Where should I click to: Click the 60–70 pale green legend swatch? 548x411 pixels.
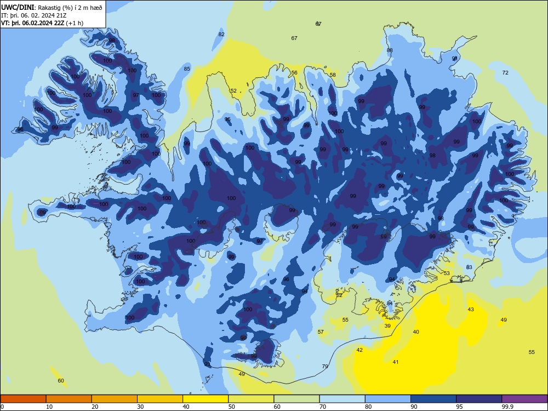coord(296,399)
